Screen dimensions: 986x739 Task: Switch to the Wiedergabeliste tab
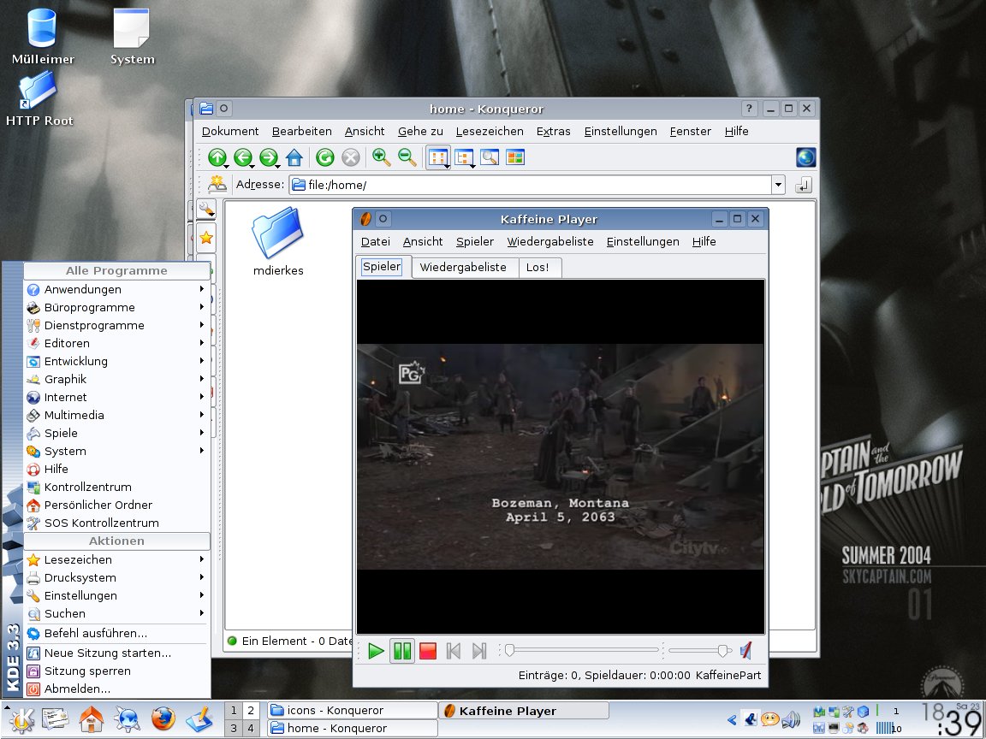463,267
